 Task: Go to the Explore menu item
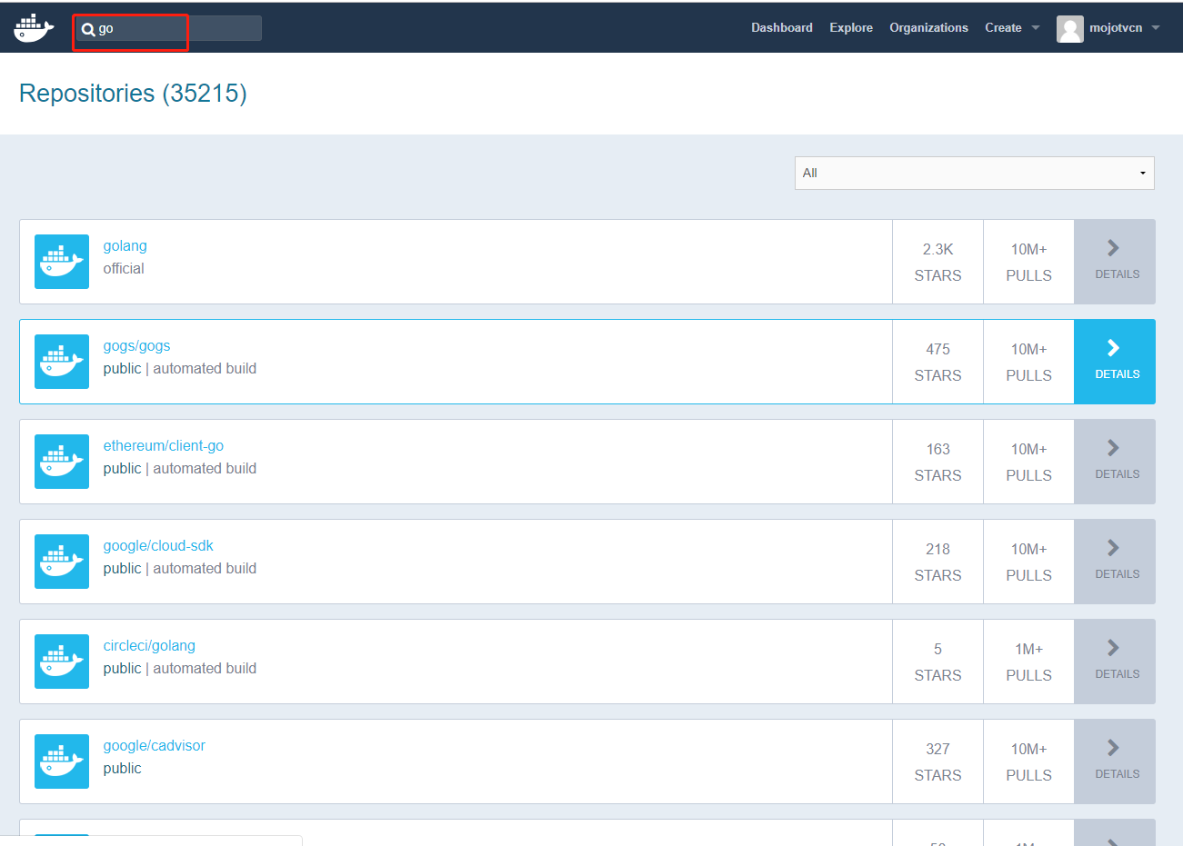(x=851, y=28)
